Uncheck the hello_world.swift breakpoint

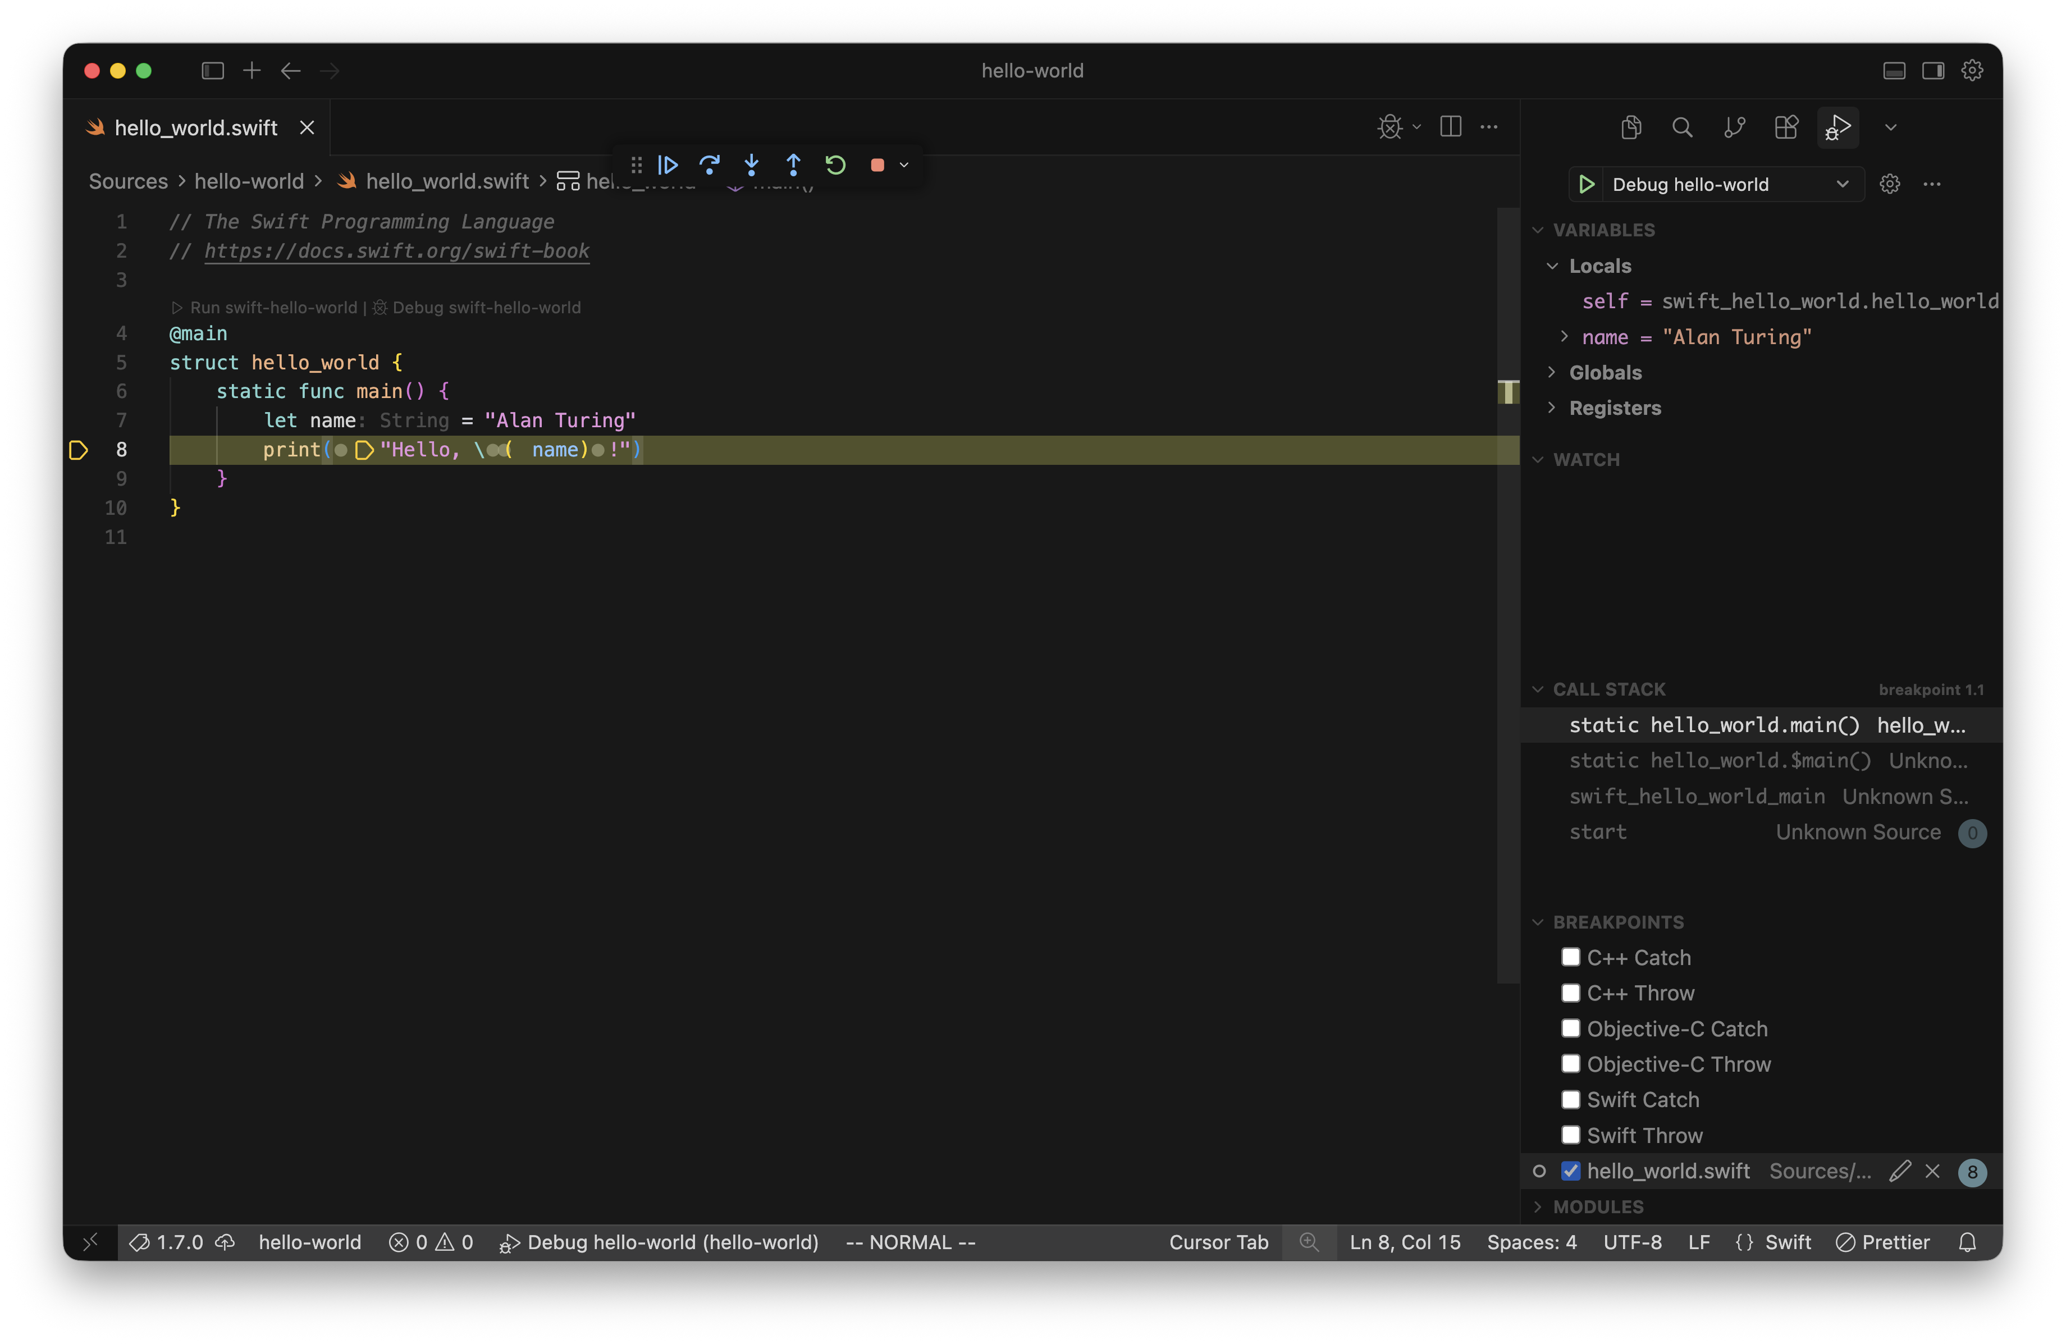tap(1571, 1171)
